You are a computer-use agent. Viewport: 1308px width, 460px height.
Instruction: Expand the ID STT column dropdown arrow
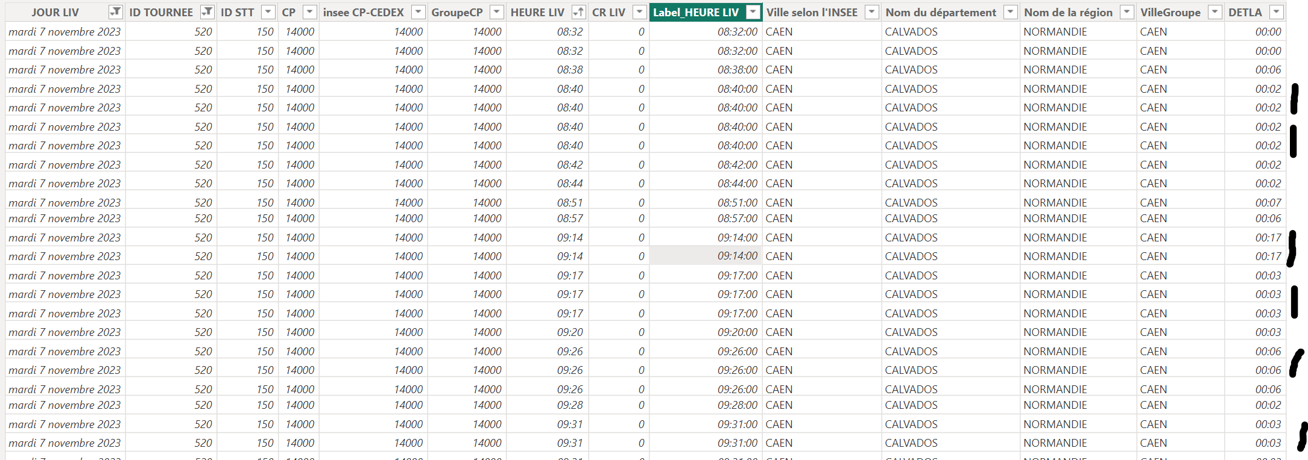tap(268, 12)
